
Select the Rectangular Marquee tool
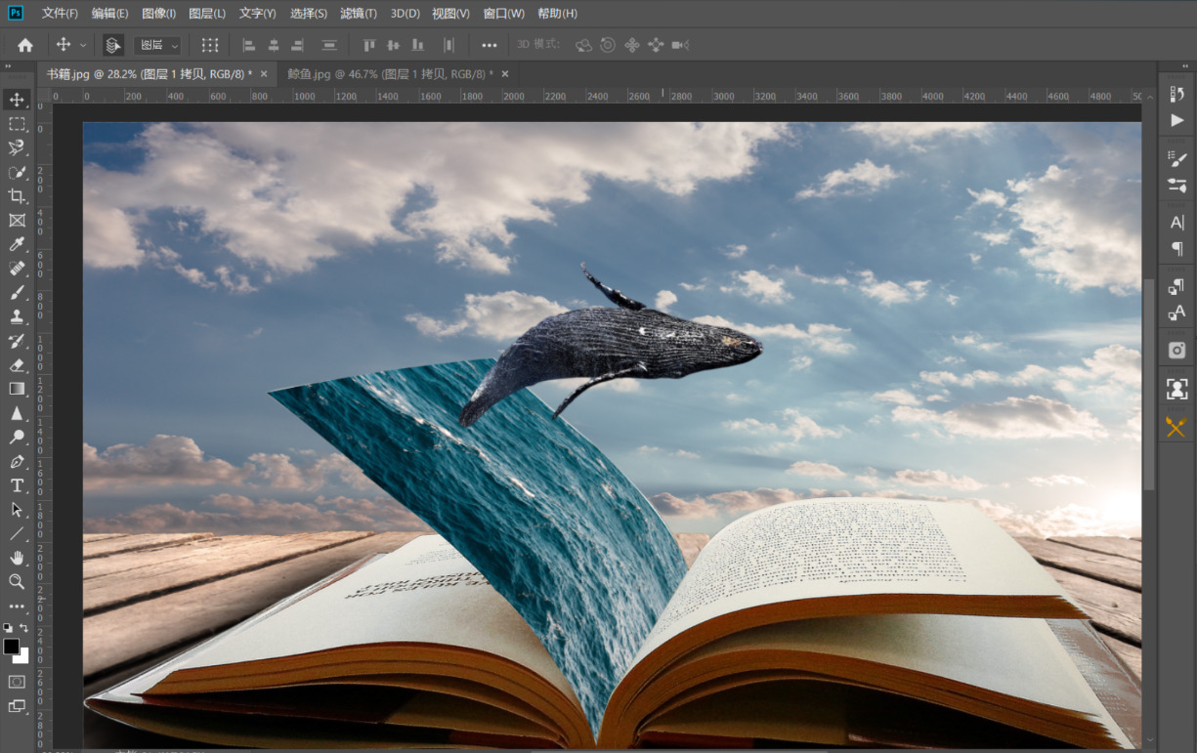point(17,124)
